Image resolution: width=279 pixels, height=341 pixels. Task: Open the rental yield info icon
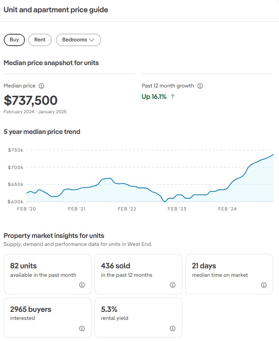(x=173, y=328)
